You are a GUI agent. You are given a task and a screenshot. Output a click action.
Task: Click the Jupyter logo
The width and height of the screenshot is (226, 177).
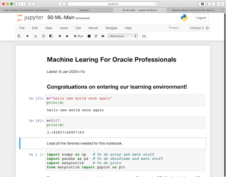click(30, 18)
